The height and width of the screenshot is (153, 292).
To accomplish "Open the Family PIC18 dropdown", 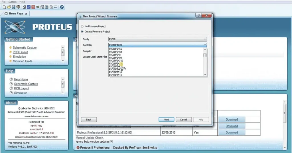I will pos(157,39).
